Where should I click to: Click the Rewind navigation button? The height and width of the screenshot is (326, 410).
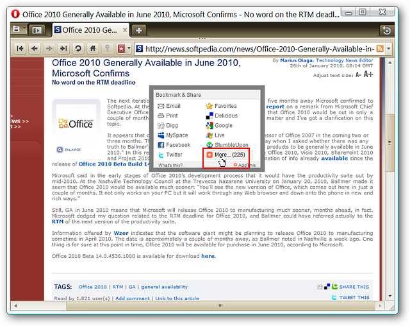click(20, 48)
